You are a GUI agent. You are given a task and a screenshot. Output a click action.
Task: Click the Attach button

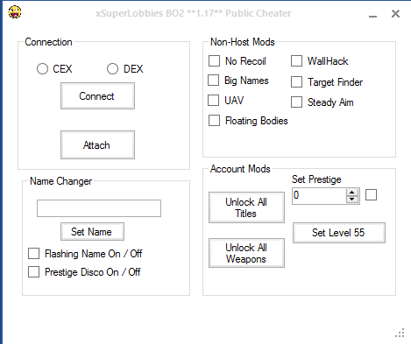97,145
